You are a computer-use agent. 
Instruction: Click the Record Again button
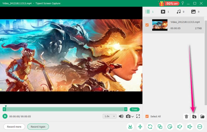point(38,127)
